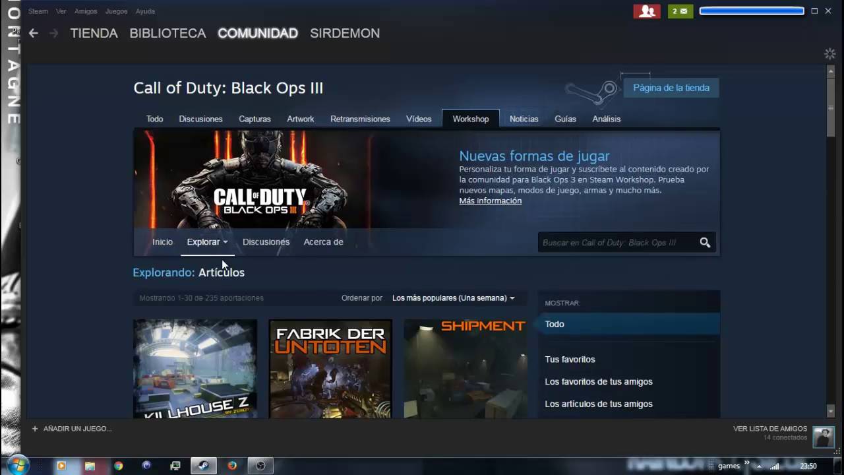844x475 pixels.
Task: Open the monitor app in the taskbar
Action: (x=175, y=466)
